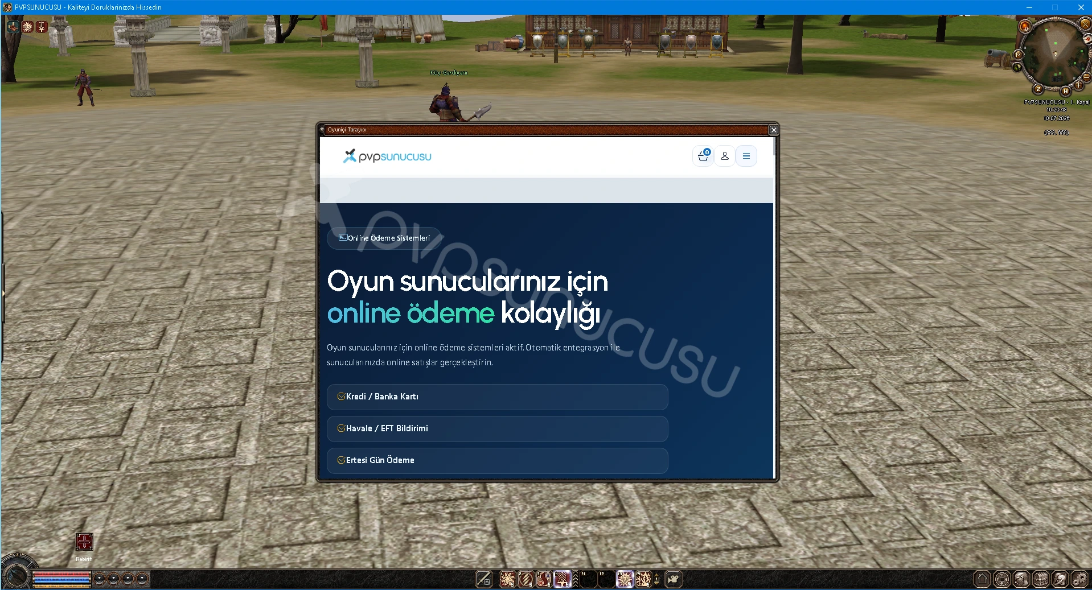Click the yellow experience bar

[x=61, y=586]
